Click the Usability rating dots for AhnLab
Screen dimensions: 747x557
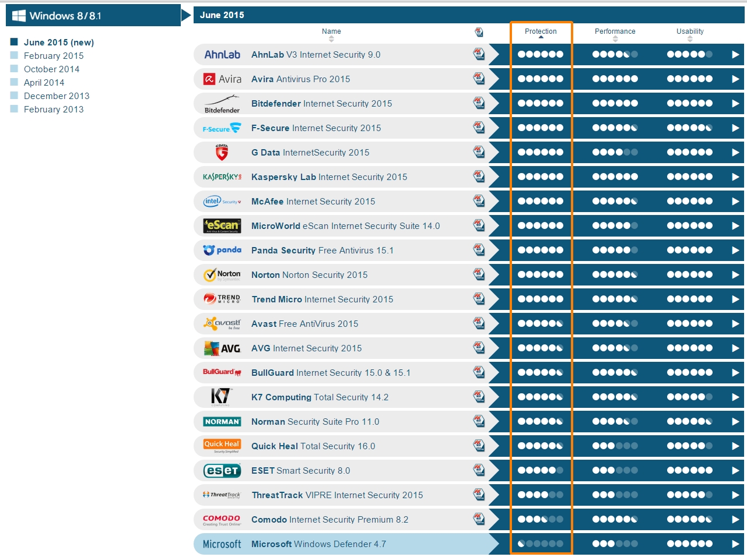(690, 54)
